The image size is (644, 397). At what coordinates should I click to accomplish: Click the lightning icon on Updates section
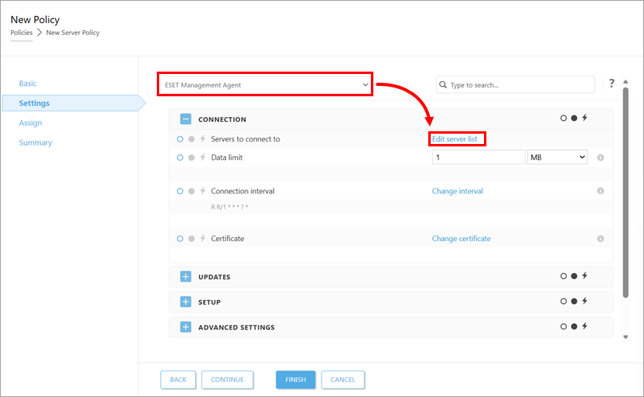click(585, 277)
